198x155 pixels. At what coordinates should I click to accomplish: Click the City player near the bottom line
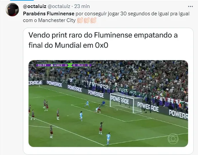point(108,139)
